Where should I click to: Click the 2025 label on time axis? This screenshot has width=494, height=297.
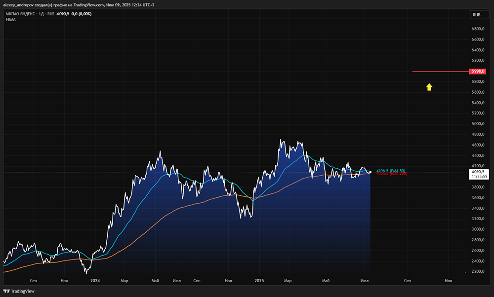[x=259, y=280]
